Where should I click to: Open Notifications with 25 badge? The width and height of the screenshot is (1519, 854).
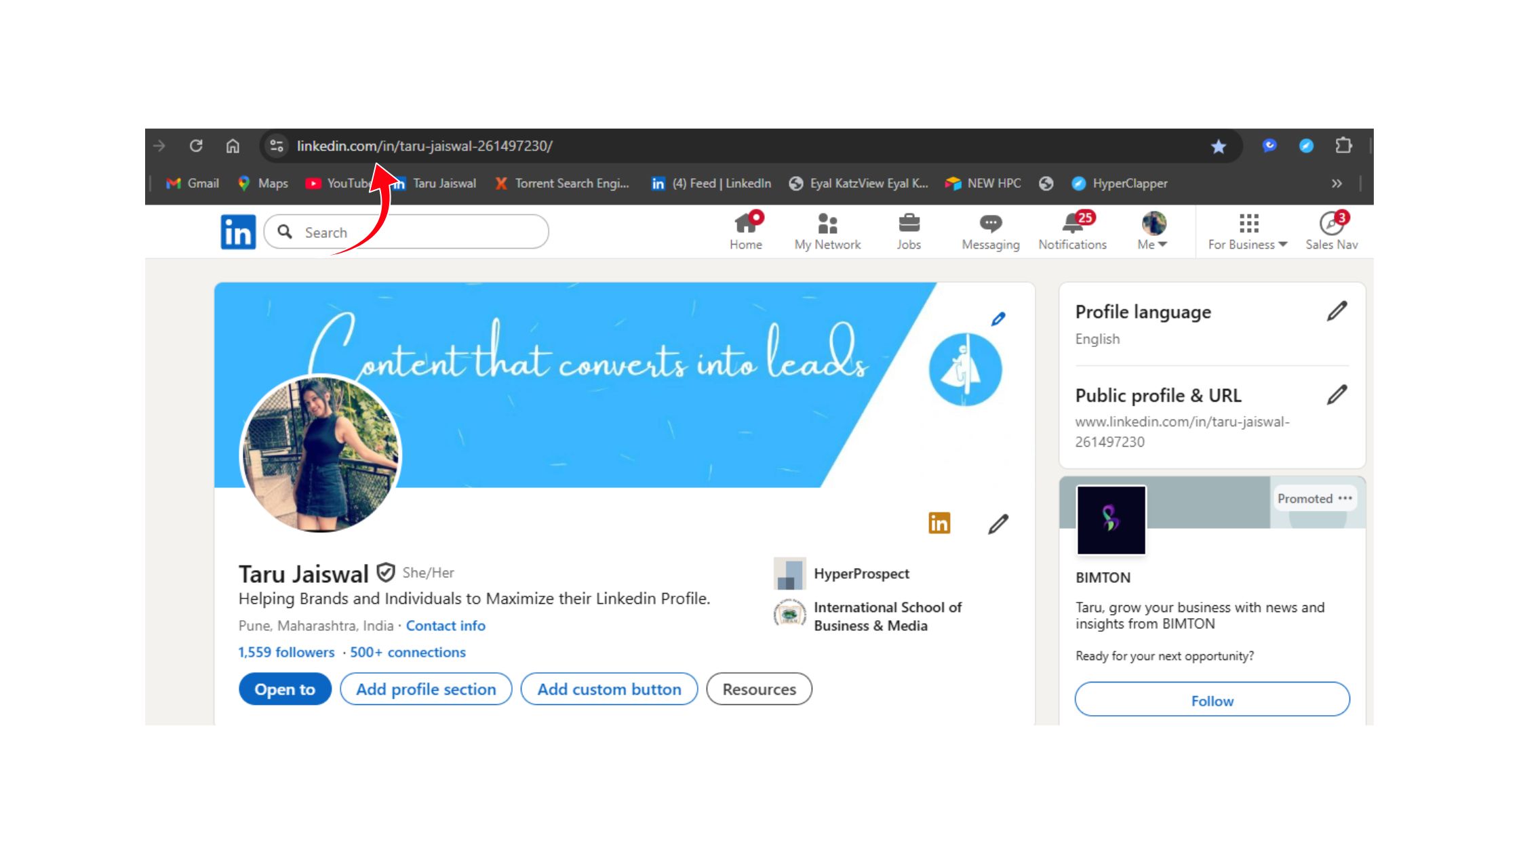click(1073, 231)
